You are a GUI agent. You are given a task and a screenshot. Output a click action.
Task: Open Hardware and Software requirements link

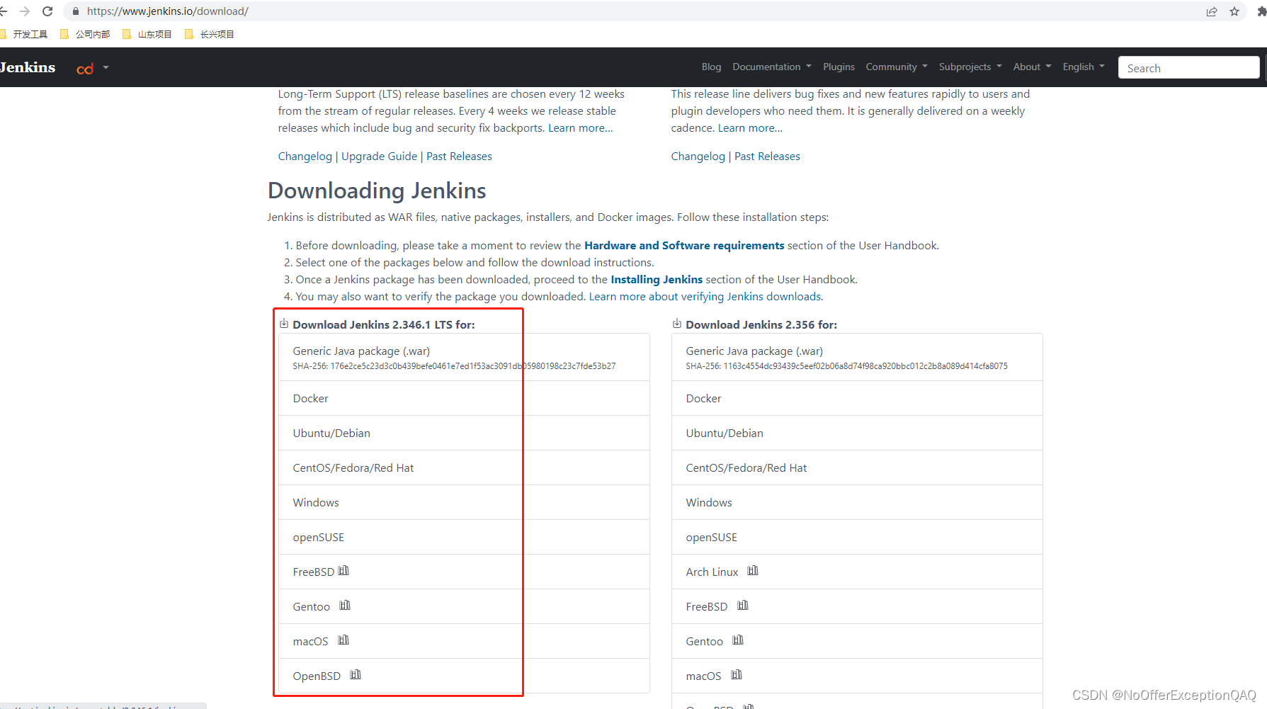[x=684, y=246]
